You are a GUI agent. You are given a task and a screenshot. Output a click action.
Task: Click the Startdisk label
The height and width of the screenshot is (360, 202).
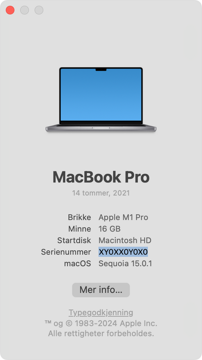74,240
